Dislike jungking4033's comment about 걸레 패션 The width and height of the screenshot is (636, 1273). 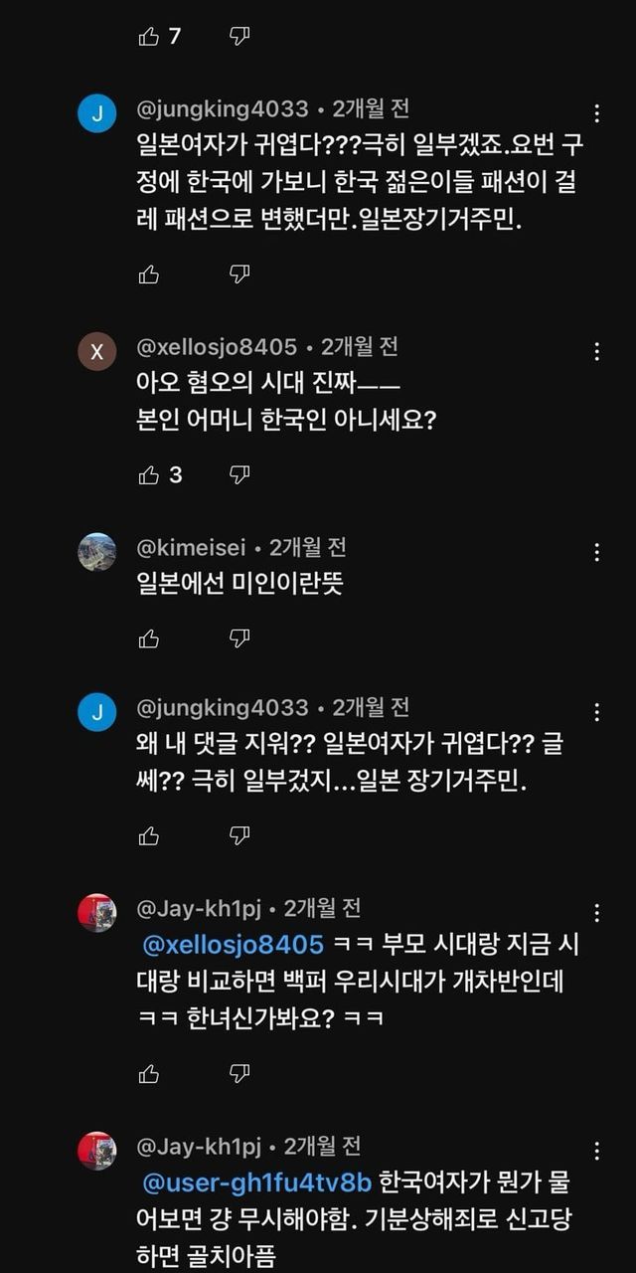239,274
